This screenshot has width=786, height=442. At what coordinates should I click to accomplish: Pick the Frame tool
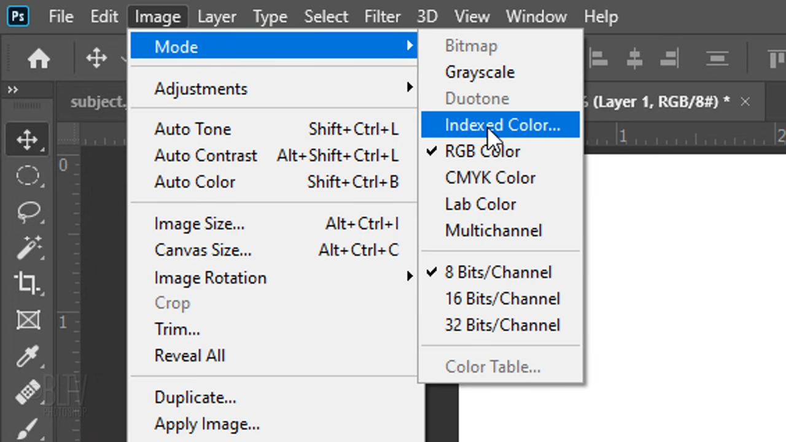coord(28,320)
